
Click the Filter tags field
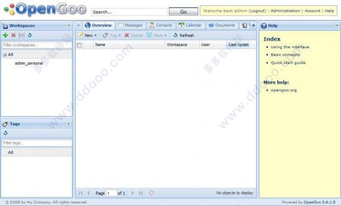[x=37, y=143]
